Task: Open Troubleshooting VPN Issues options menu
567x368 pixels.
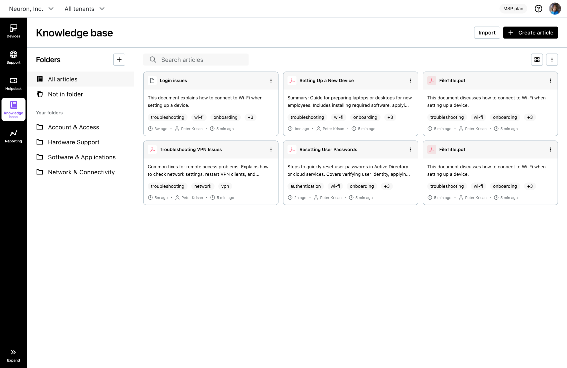Action: [271, 149]
